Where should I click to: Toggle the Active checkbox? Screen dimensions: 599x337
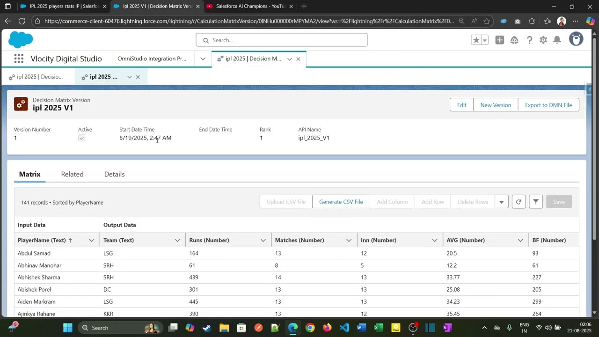[82, 138]
